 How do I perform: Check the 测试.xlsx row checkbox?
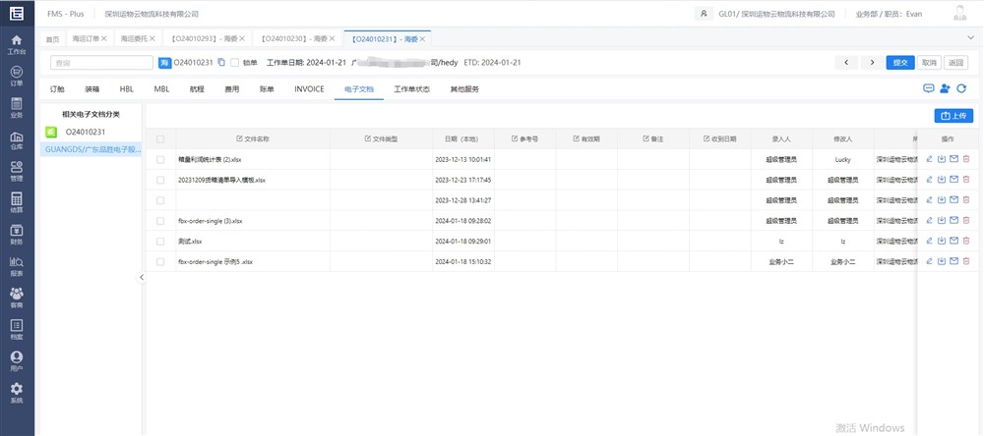[x=160, y=241]
